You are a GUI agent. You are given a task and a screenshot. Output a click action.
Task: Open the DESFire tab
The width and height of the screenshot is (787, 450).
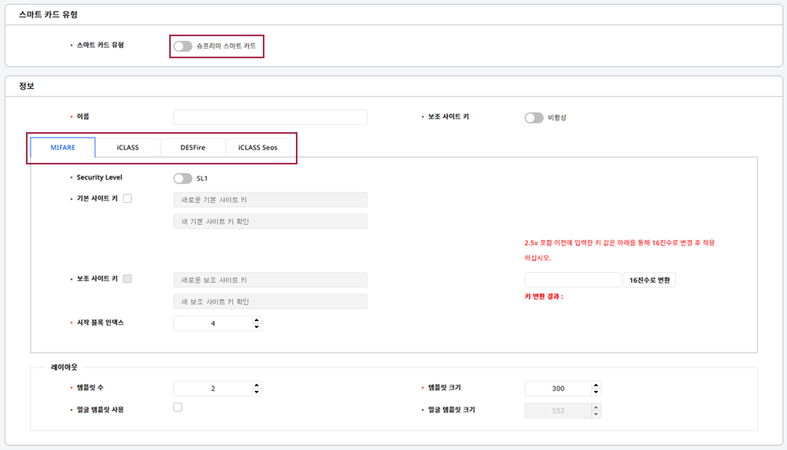pyautogui.click(x=193, y=148)
